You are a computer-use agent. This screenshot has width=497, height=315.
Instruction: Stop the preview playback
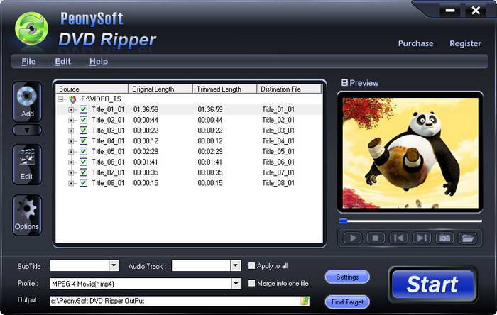pos(376,238)
